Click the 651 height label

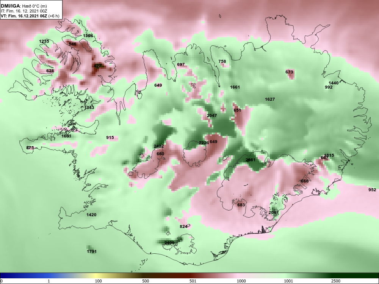pyautogui.click(x=237, y=110)
